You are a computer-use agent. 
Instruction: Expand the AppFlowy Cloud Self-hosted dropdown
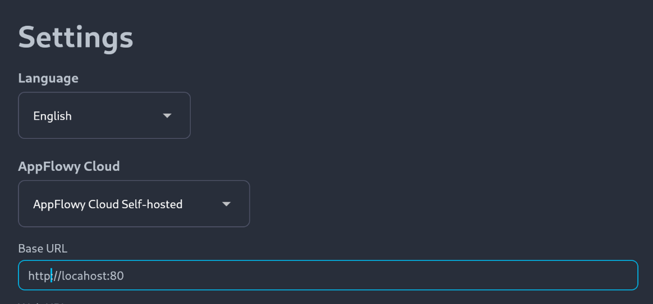click(134, 204)
